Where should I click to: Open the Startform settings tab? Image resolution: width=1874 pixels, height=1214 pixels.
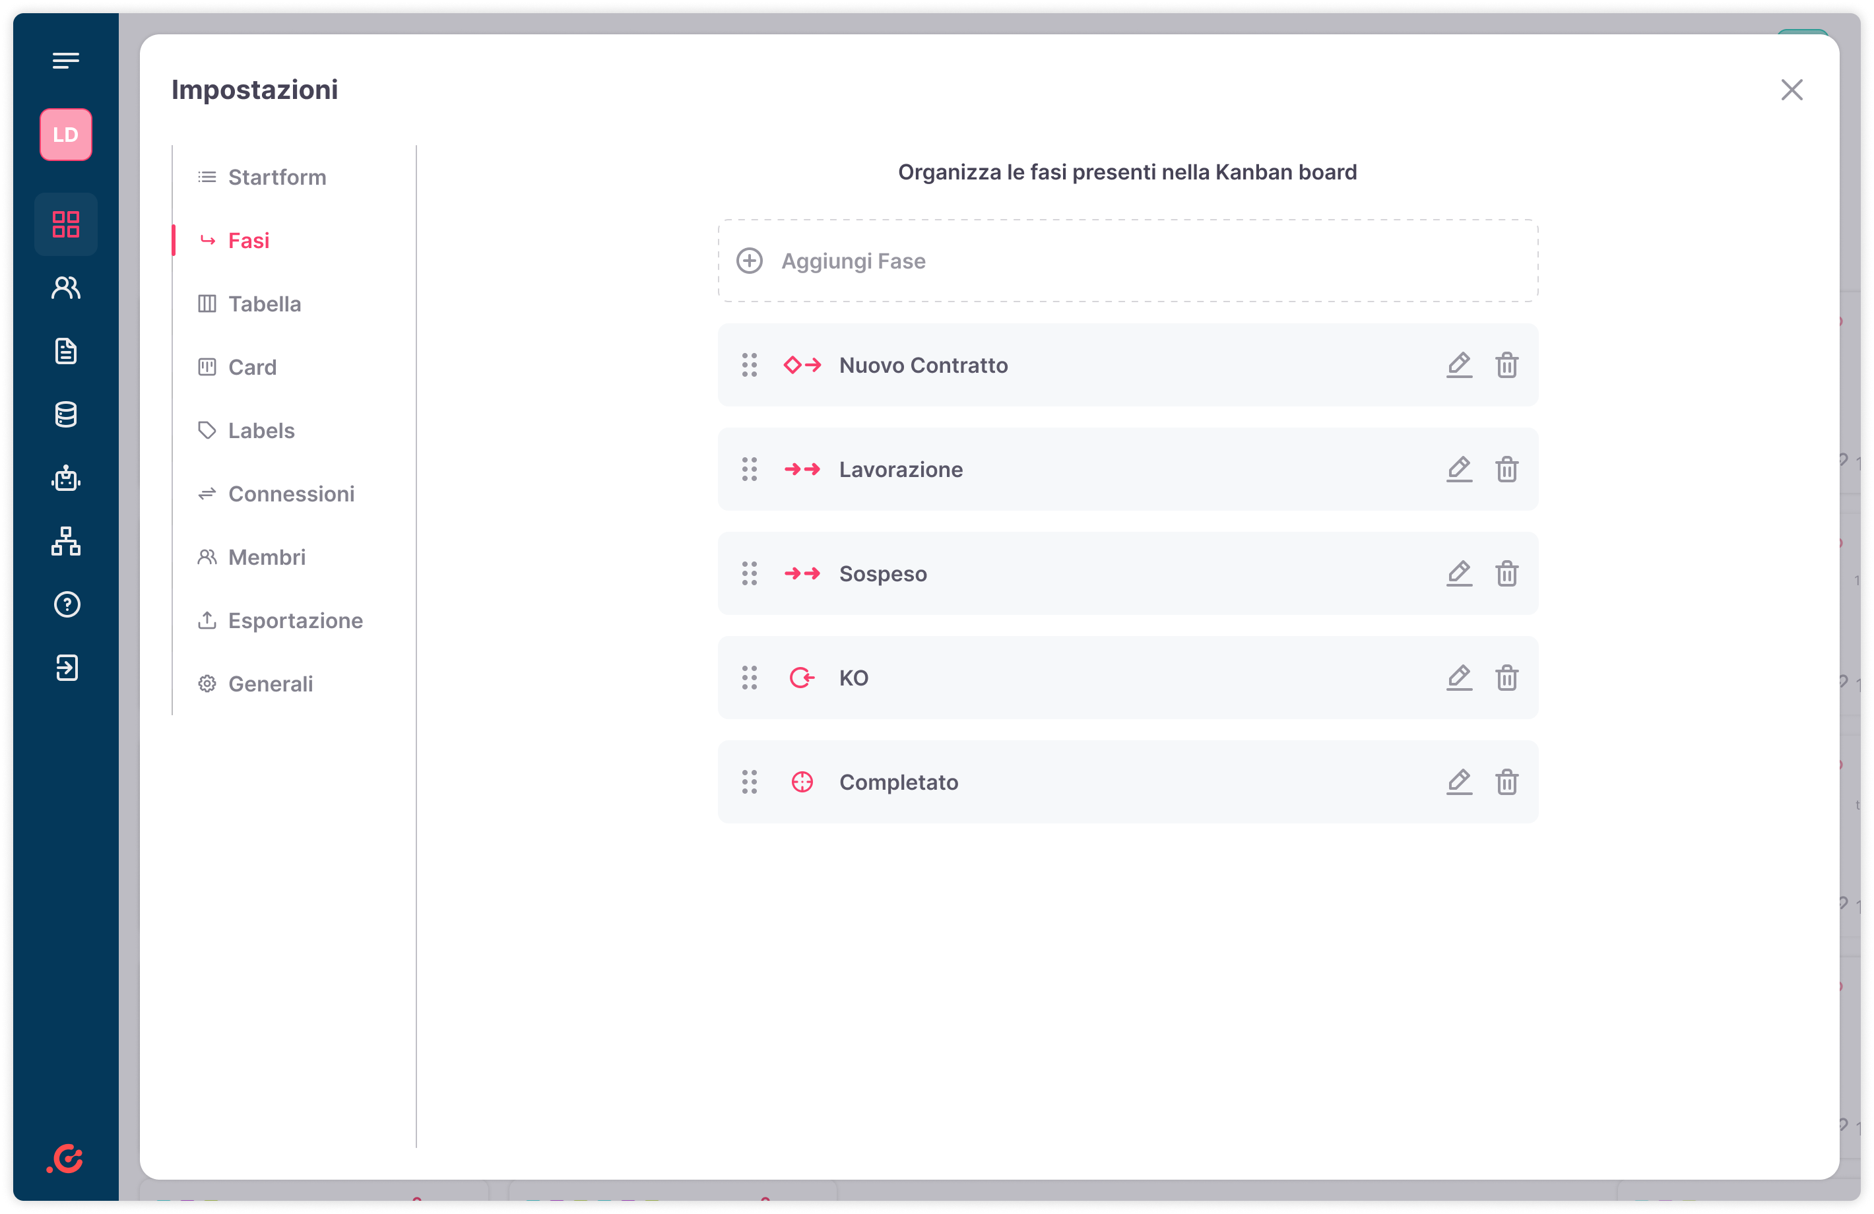coord(276,177)
